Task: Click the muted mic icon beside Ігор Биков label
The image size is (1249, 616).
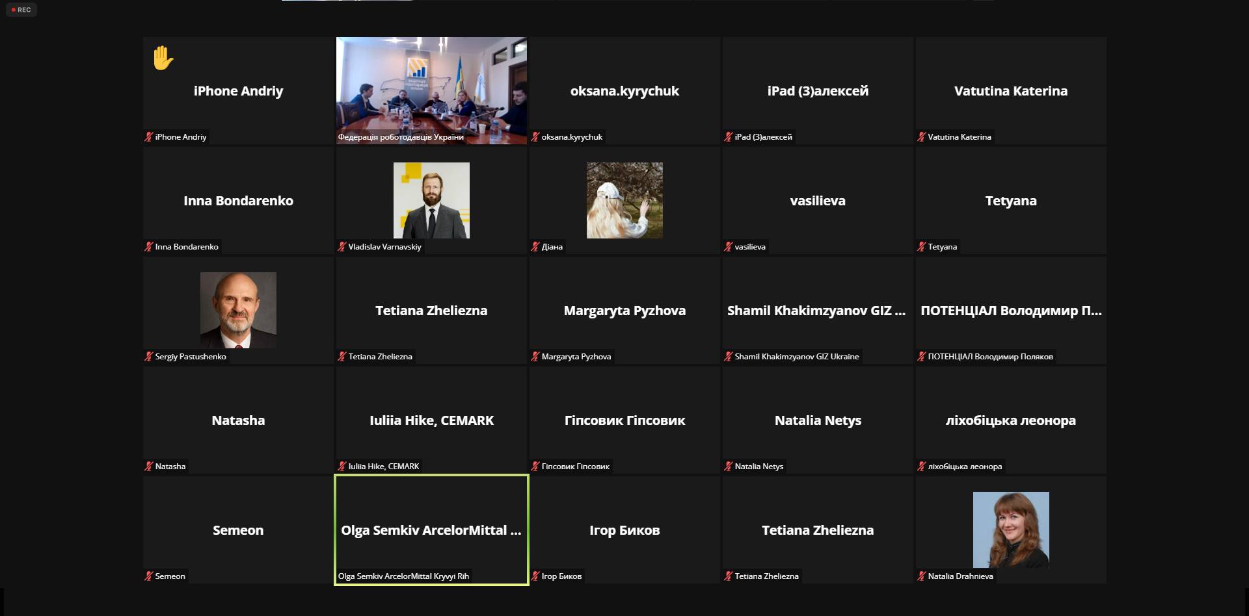Action: [535, 576]
